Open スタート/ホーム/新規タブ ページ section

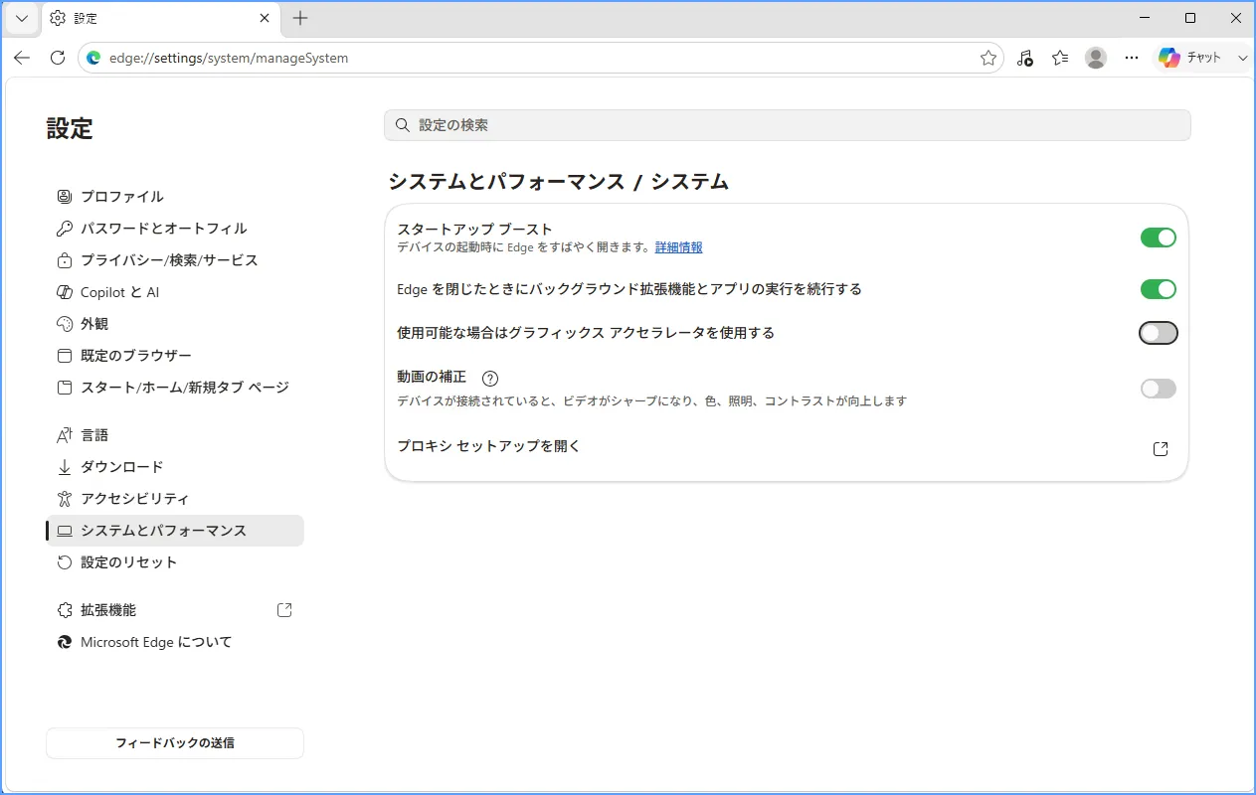pos(175,388)
